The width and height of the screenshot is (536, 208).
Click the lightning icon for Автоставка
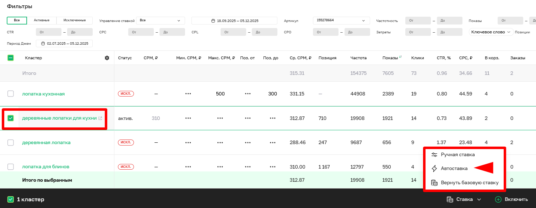pyautogui.click(x=434, y=169)
